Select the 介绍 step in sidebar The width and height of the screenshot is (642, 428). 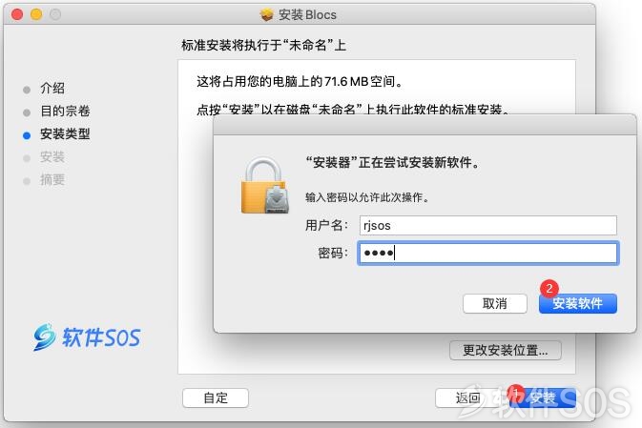click(52, 88)
